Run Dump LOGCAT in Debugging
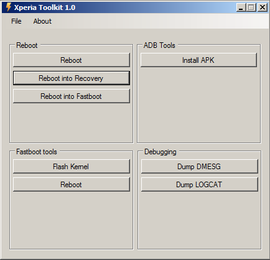The width and height of the screenshot is (270, 260). 200,185
